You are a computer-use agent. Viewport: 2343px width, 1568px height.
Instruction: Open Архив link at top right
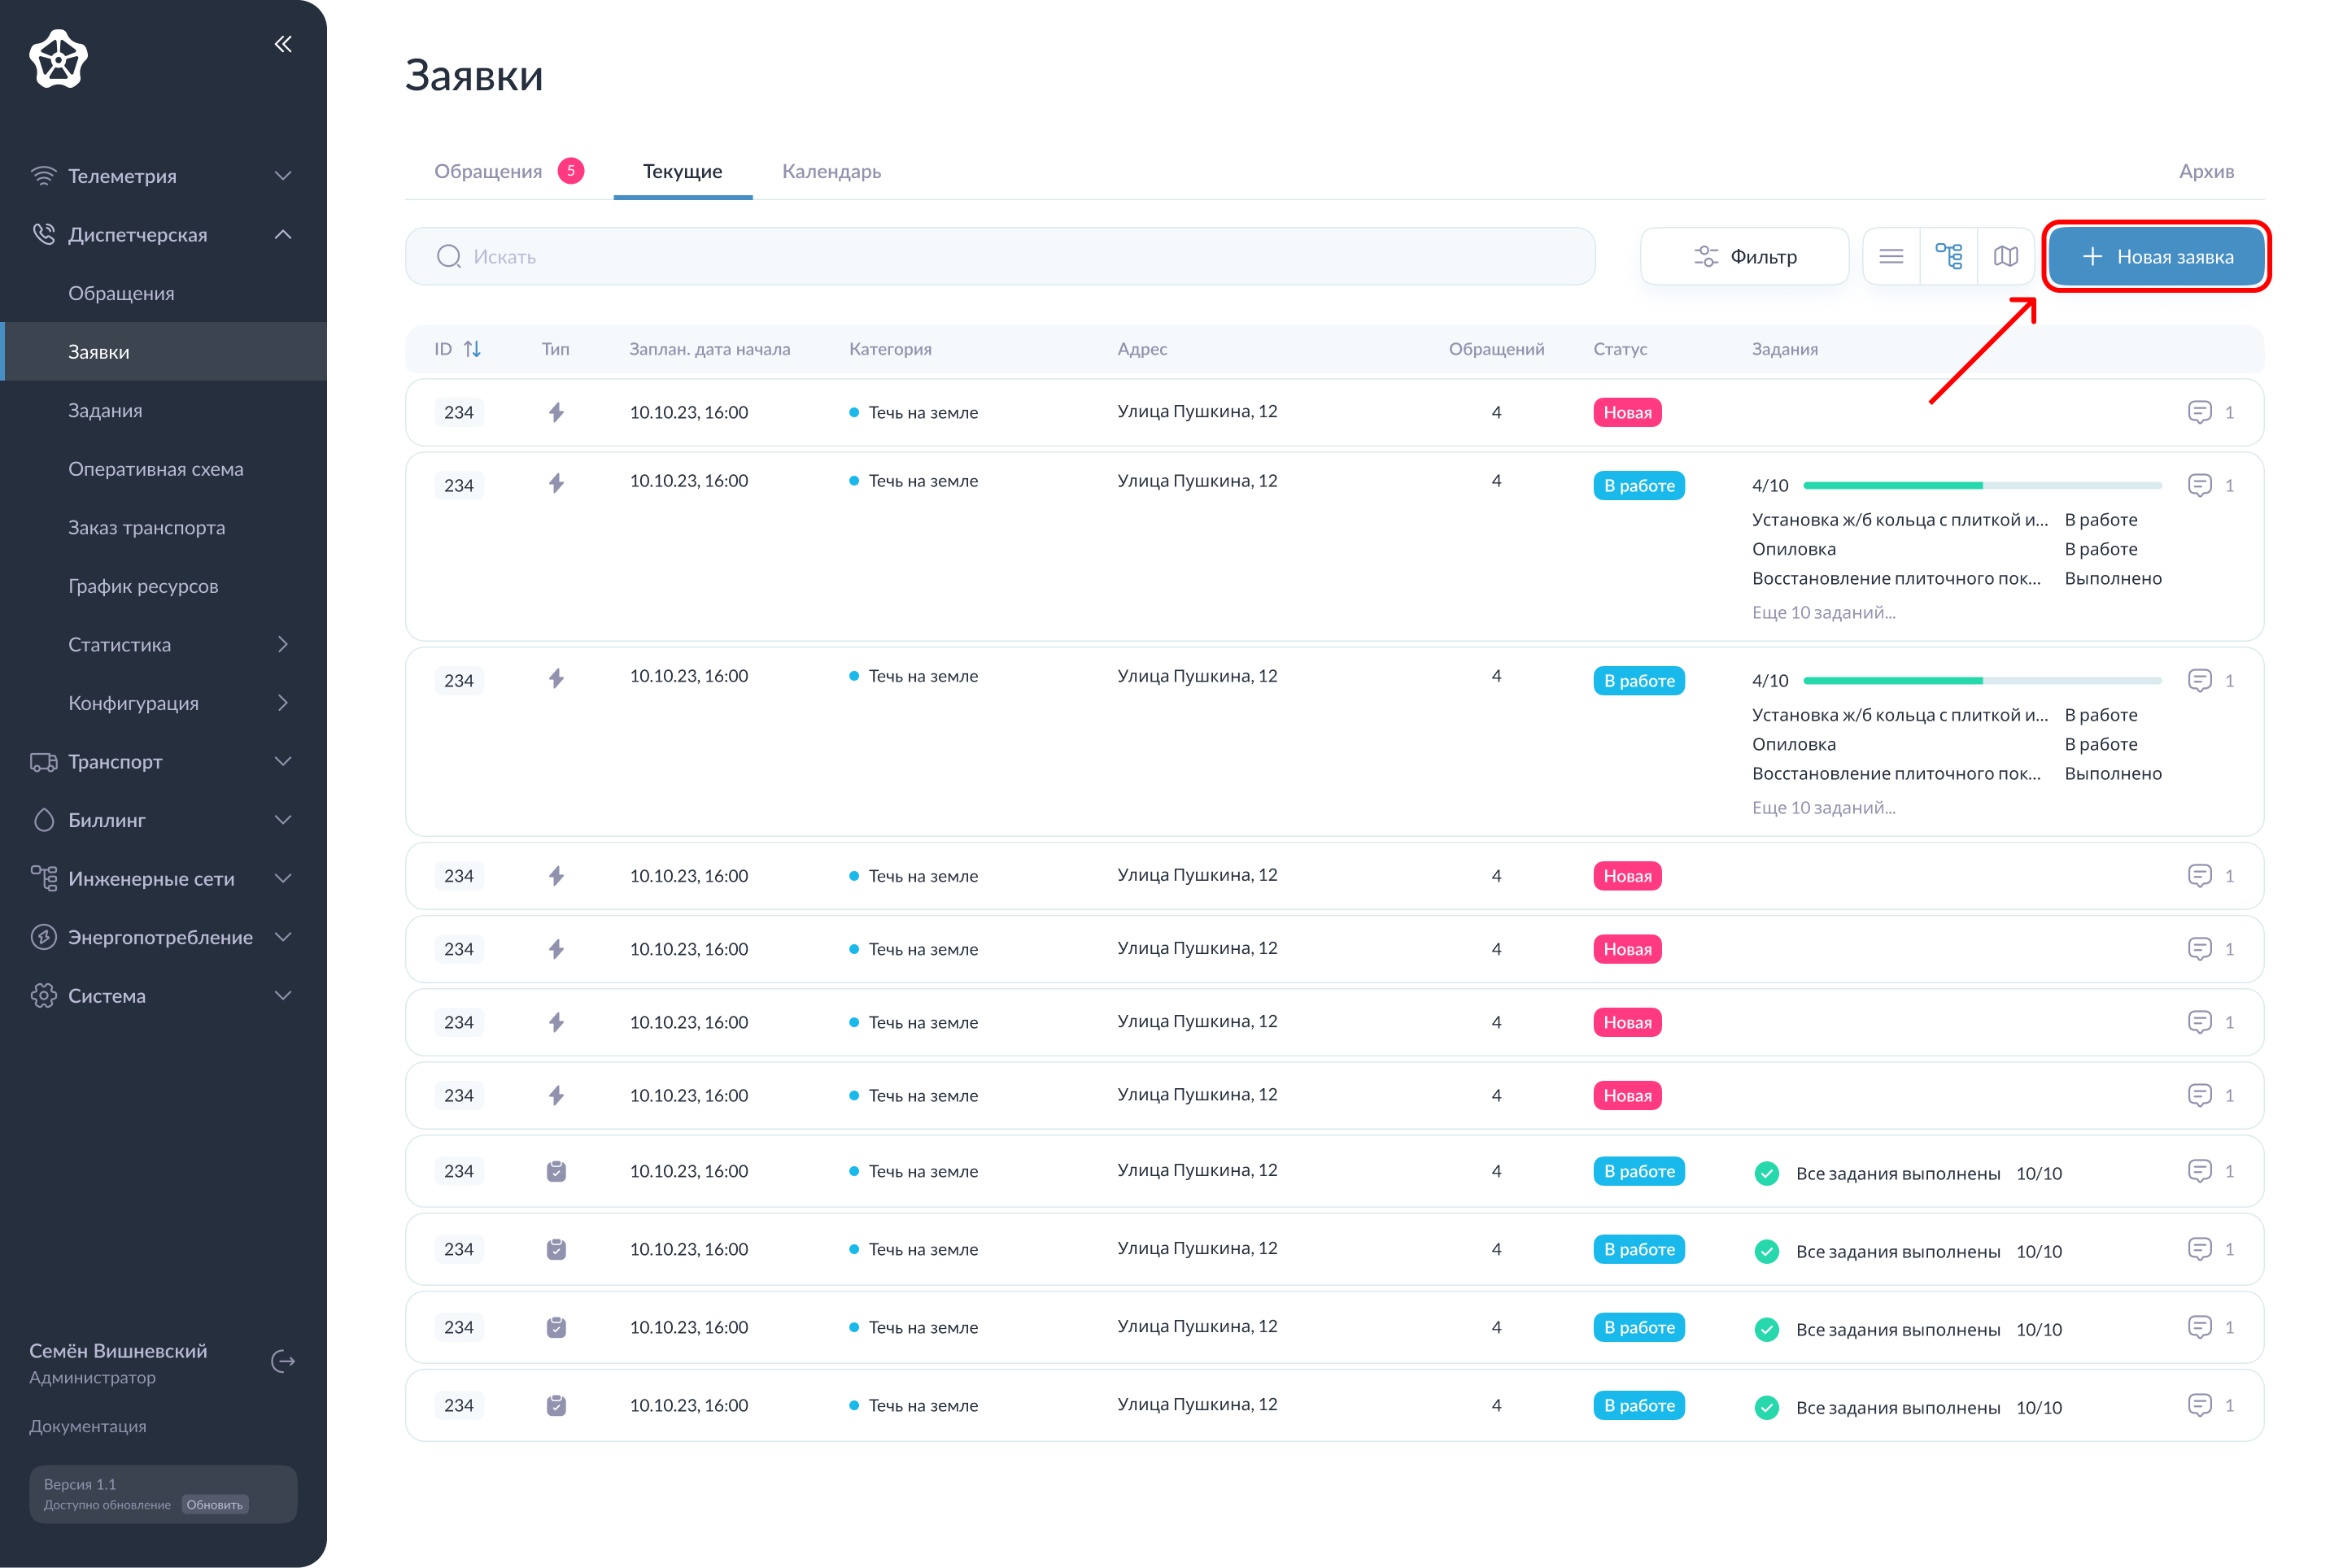(x=2206, y=171)
